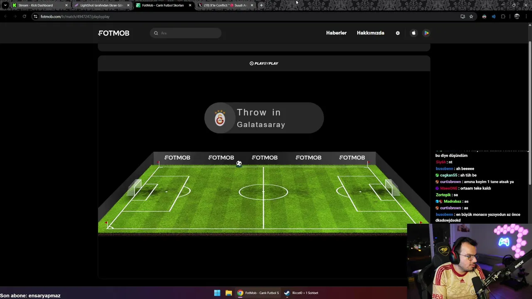Image resolution: width=532 pixels, height=299 pixels.
Task: Close the LightShot tab
Action: 128,5
